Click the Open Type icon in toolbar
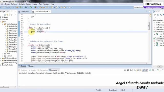 point(40,7)
